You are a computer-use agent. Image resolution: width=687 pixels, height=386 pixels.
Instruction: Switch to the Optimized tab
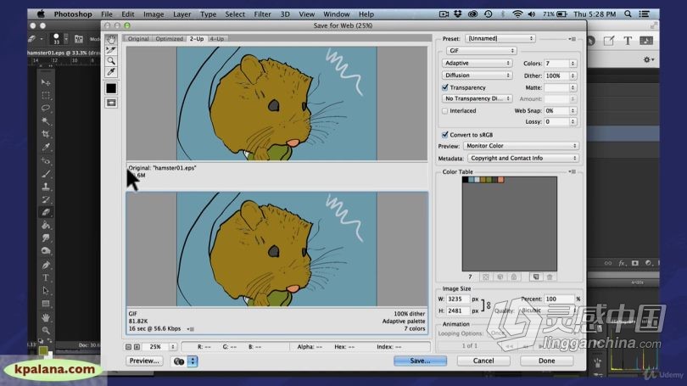(x=169, y=38)
